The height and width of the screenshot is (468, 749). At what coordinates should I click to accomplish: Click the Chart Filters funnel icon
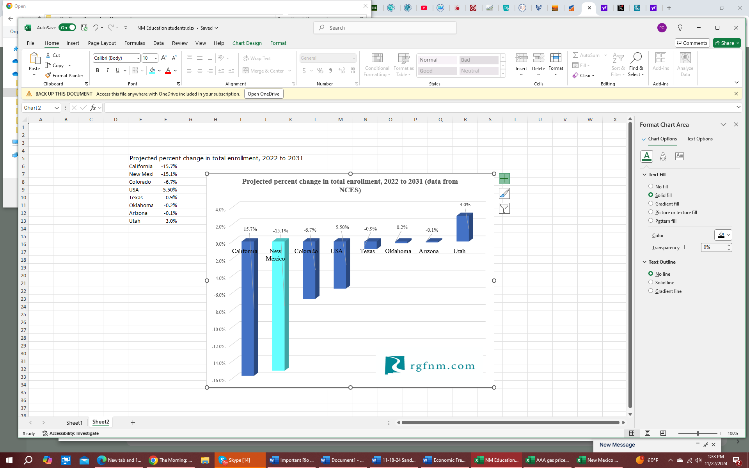pyautogui.click(x=504, y=208)
